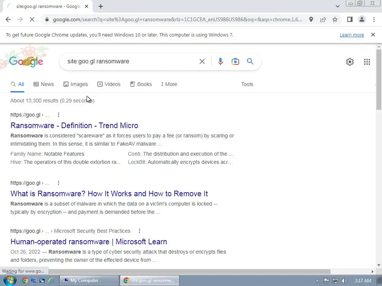
Task: Open a new browser tab
Action: click(x=101, y=6)
